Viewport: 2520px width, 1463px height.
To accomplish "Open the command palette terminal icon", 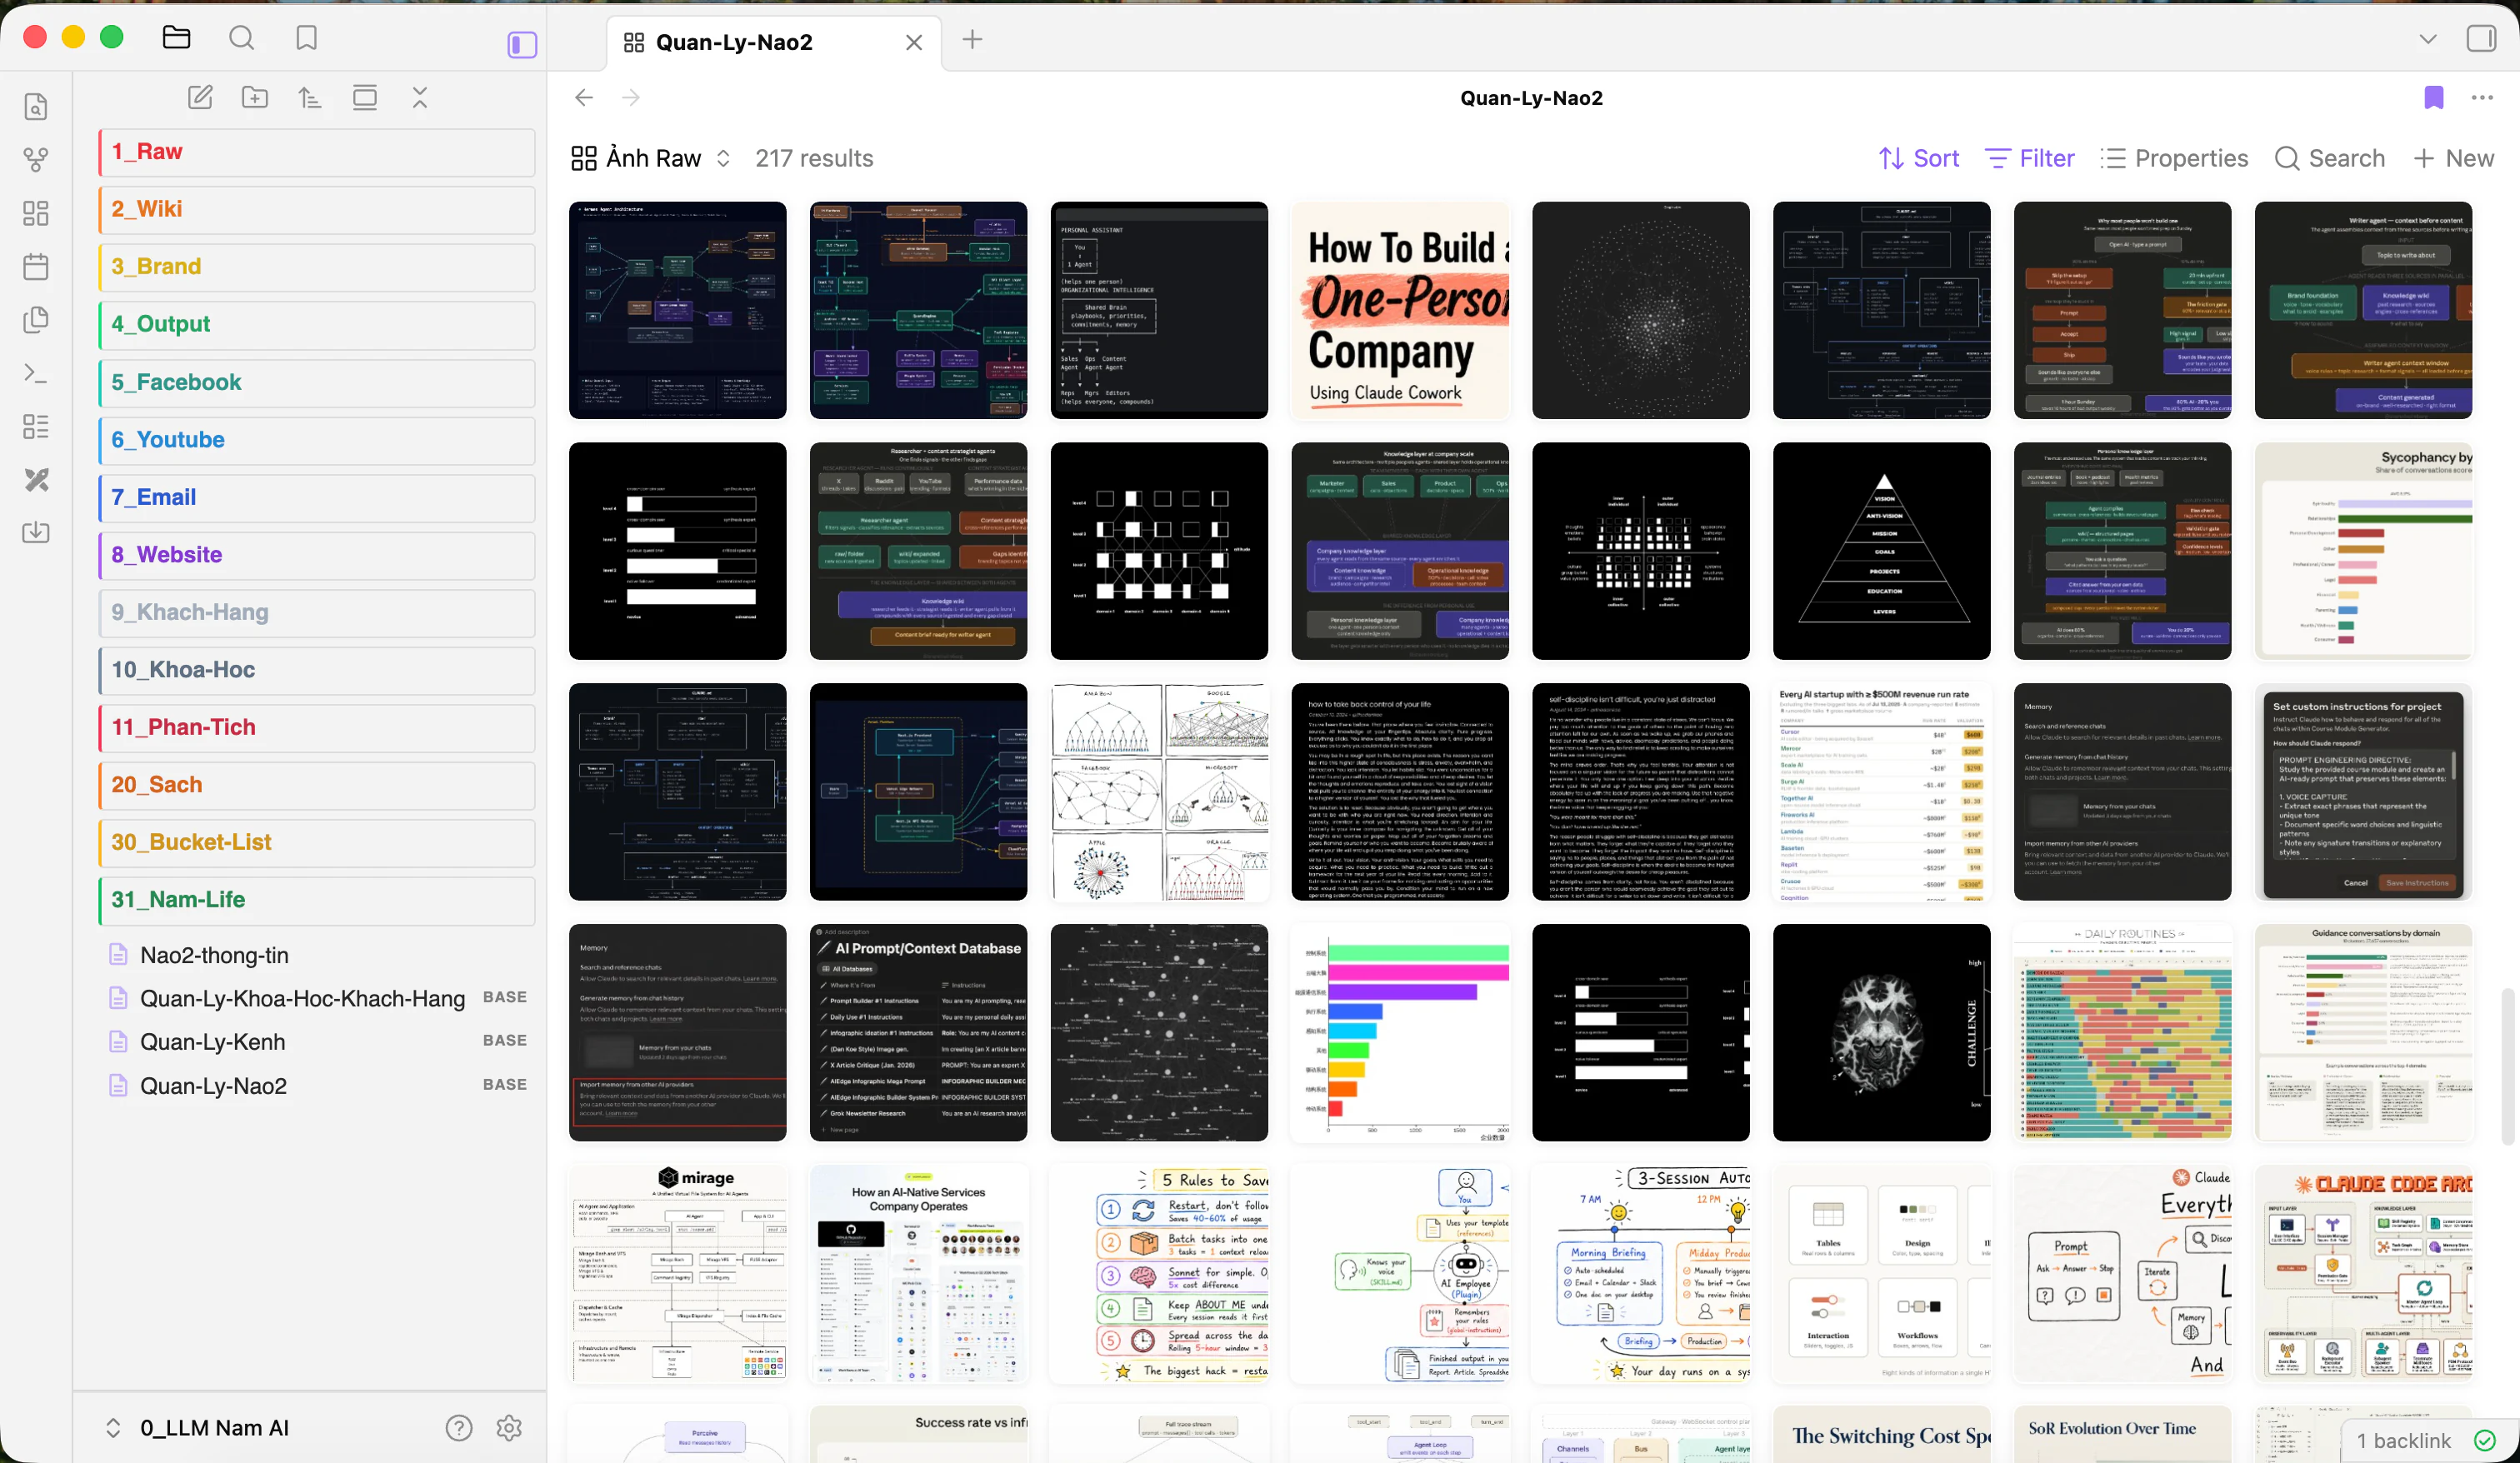I will (36, 373).
